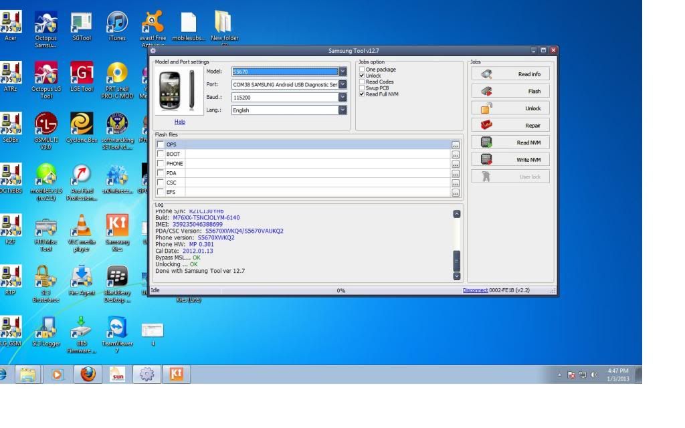685x428 pixels.
Task: Click the VLC media player desktop icon
Action: (82, 233)
